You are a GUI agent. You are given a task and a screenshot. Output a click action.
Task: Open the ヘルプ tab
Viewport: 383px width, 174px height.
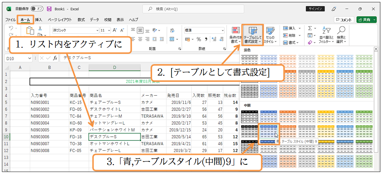pyautogui.click(x=133, y=20)
